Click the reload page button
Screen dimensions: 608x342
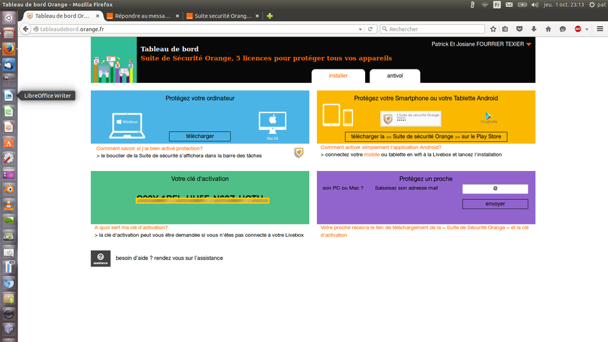[x=371, y=29]
